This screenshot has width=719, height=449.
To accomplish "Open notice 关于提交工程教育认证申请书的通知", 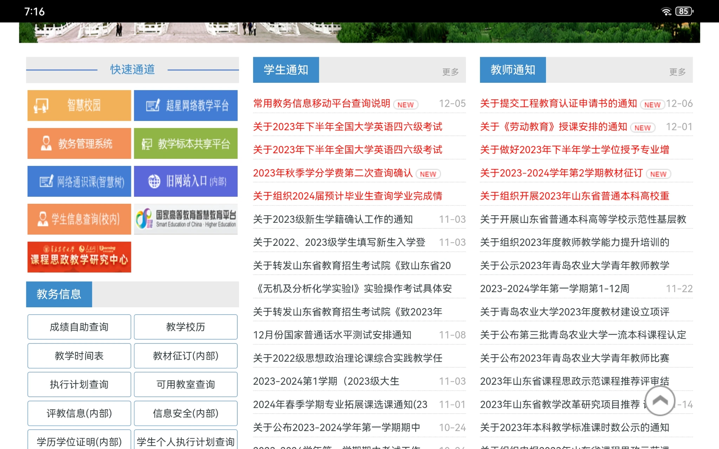I will tap(558, 103).
